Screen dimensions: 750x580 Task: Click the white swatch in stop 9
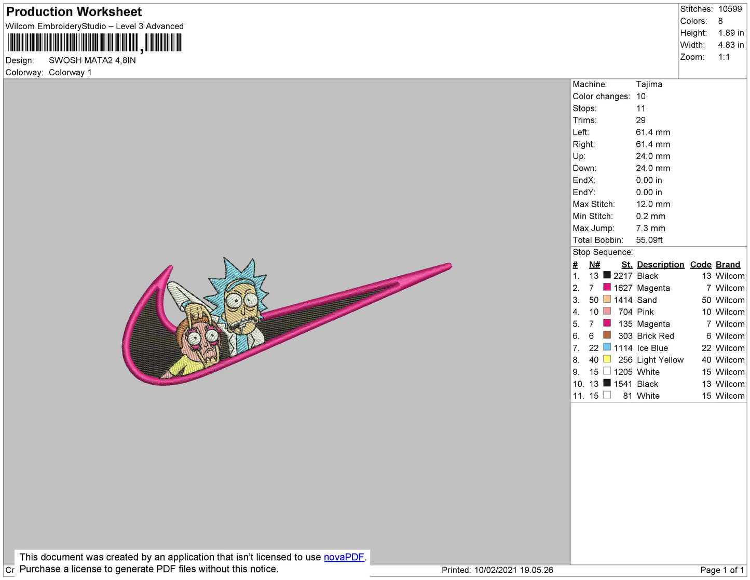pos(607,371)
